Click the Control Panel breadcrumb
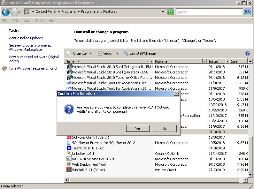 pyautogui.click(x=46, y=11)
